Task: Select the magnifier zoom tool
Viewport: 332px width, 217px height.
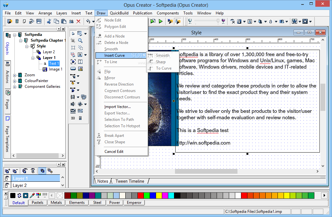Action: click(x=80, y=40)
